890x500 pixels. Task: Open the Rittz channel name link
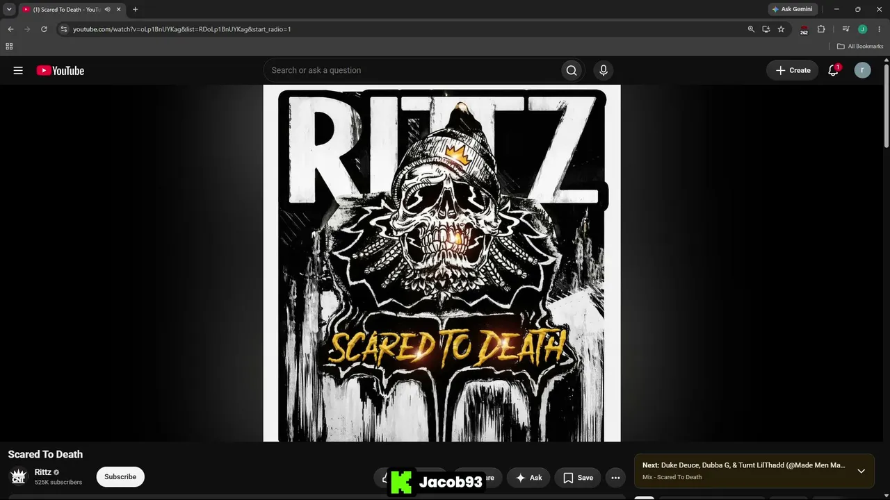click(43, 472)
